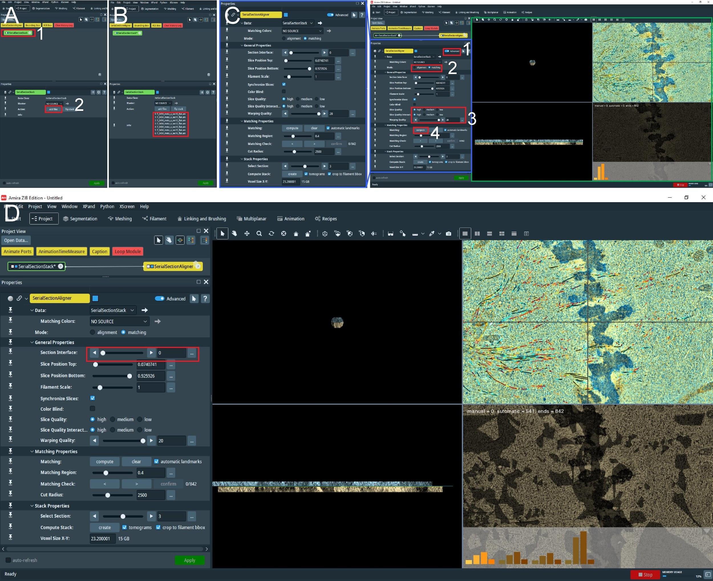The image size is (713, 581).
Task: Set Slice Quality Interact to low in panel D
Action: (140, 430)
